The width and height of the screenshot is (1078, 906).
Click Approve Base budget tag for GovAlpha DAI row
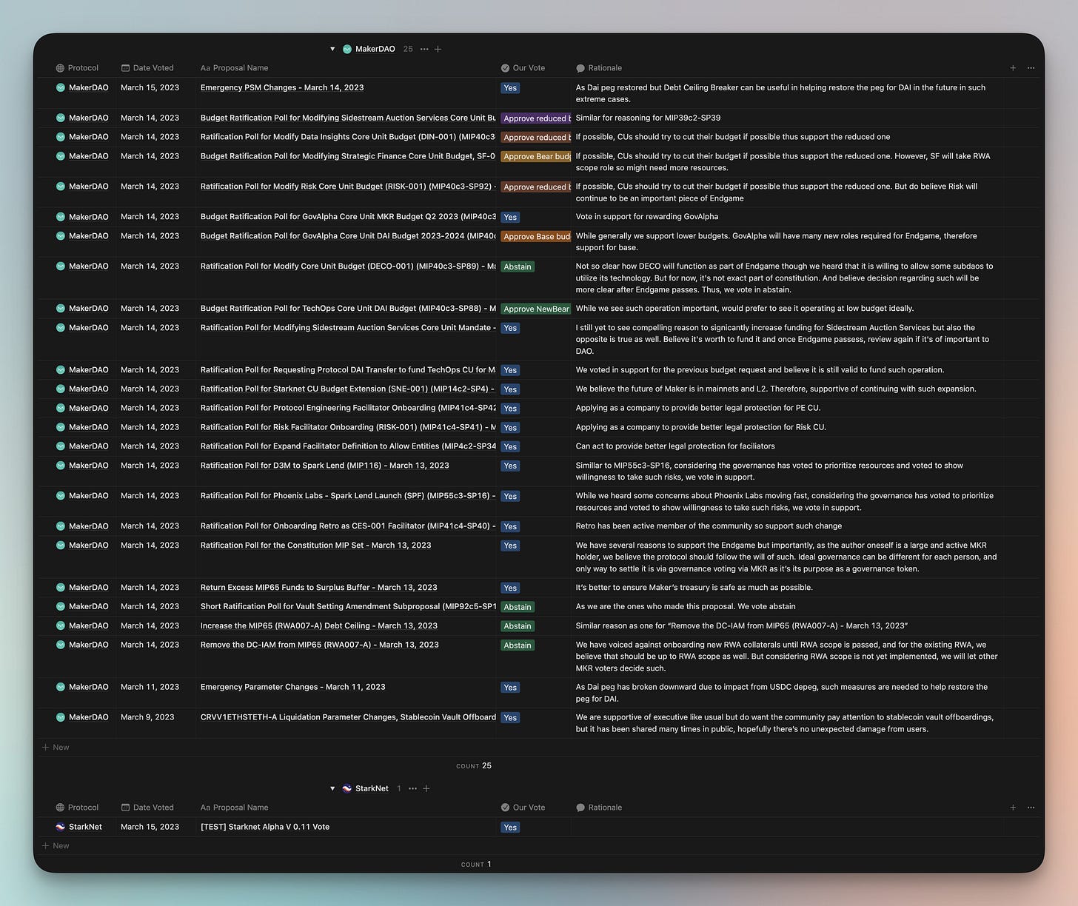coord(536,237)
